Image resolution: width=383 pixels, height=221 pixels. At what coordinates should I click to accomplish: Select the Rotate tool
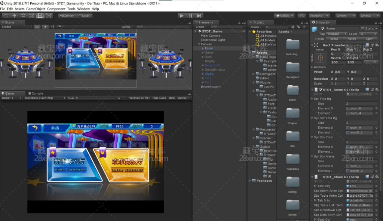click(x=23, y=16)
